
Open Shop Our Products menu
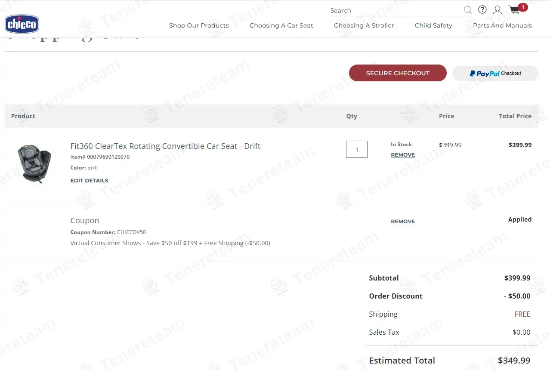point(199,25)
